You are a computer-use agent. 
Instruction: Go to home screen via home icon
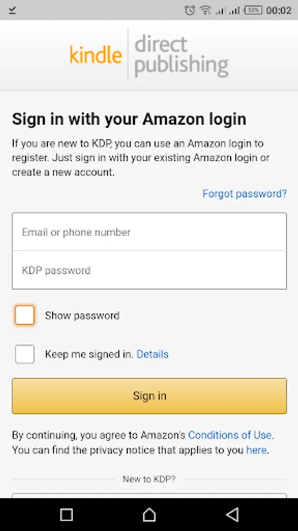[x=149, y=514]
